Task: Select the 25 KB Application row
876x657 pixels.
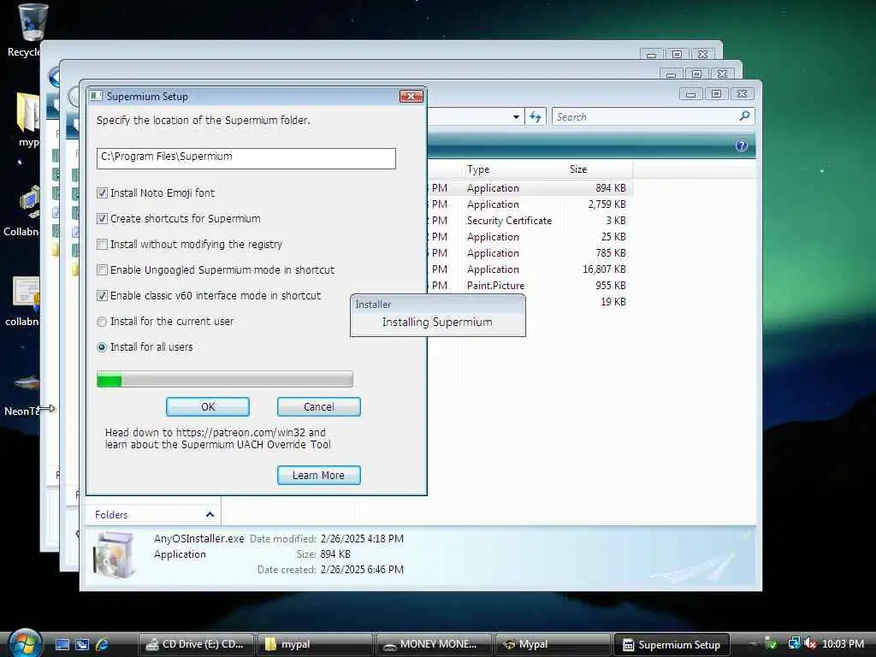Action: 530,237
